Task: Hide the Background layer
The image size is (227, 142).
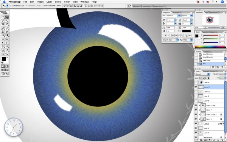Action: 196,137
